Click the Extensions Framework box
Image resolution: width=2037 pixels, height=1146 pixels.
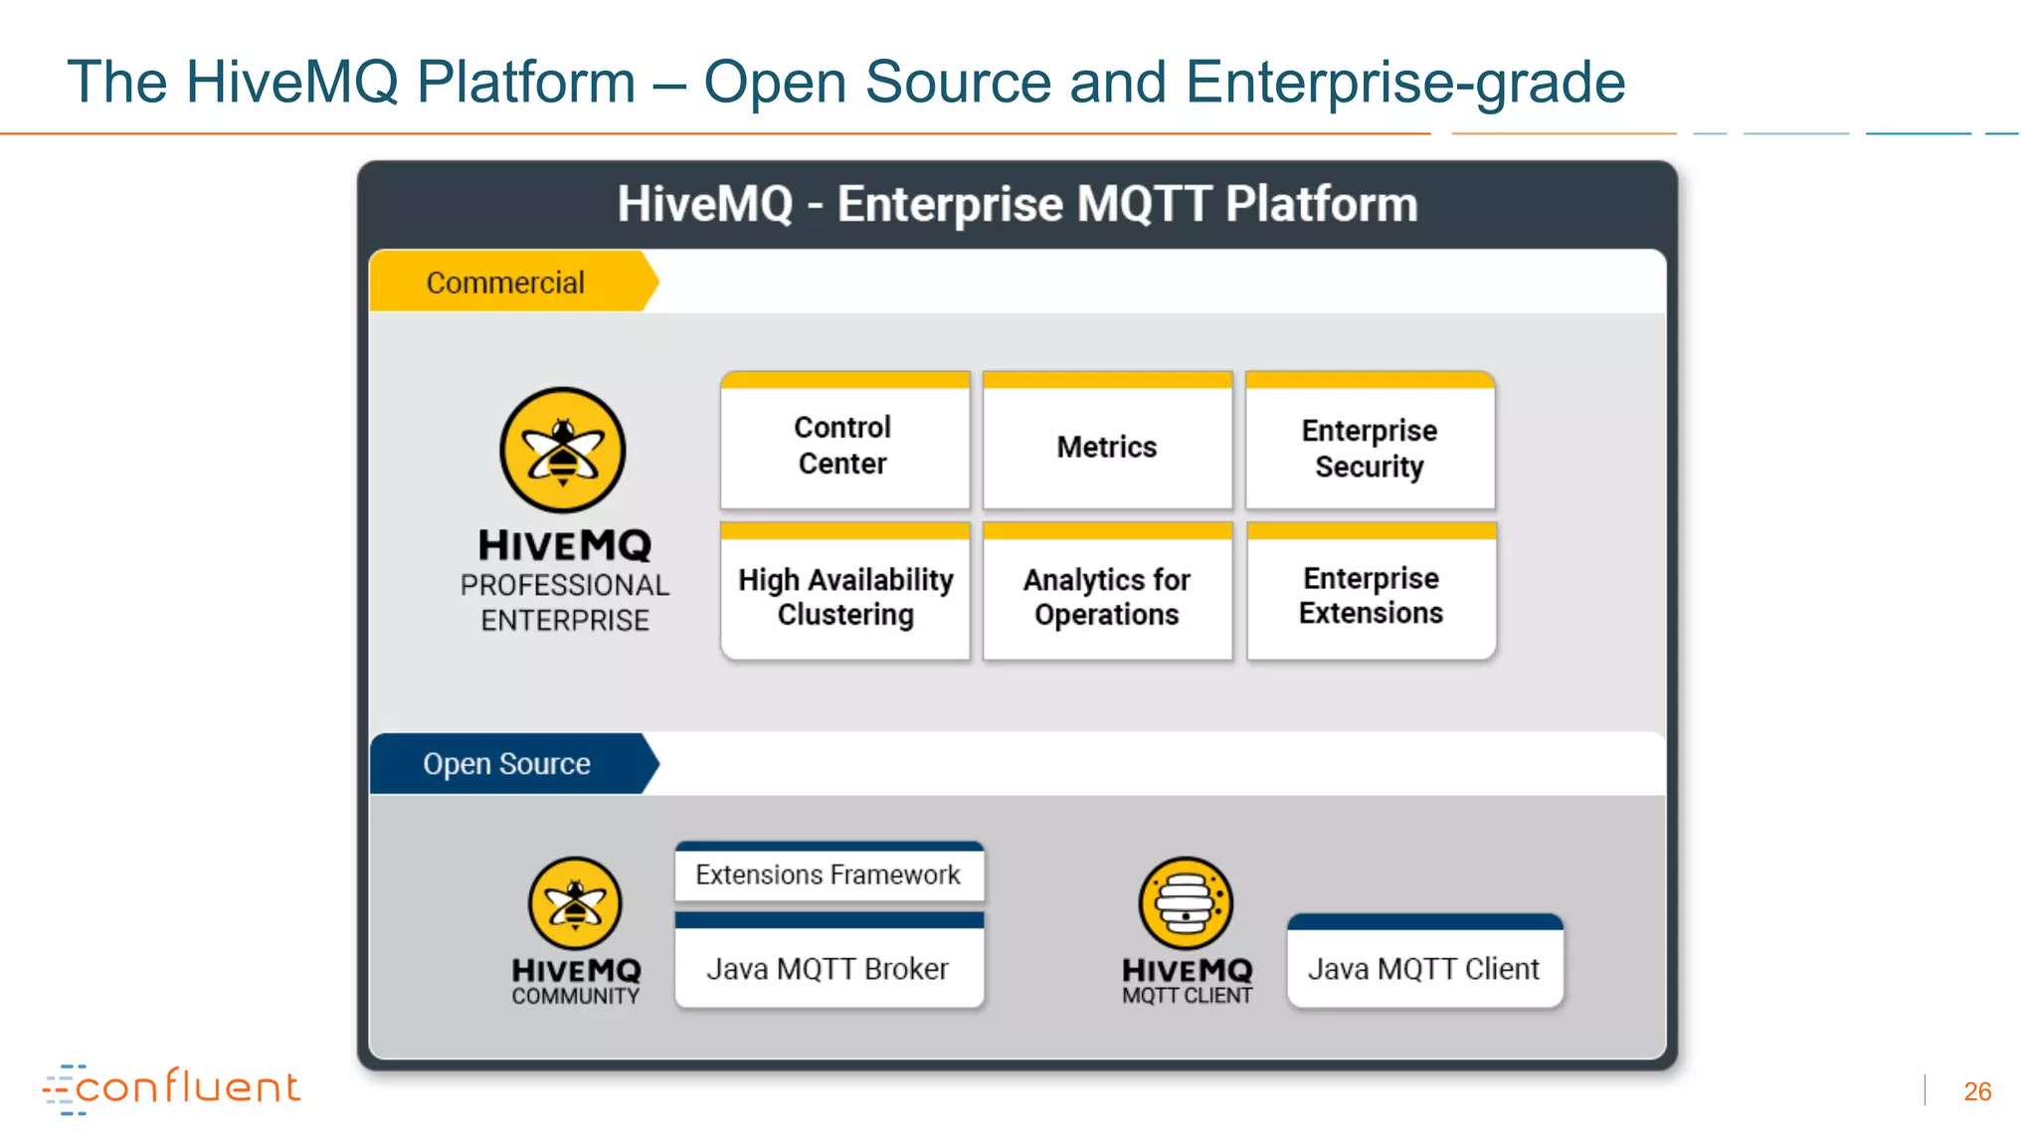tap(829, 874)
